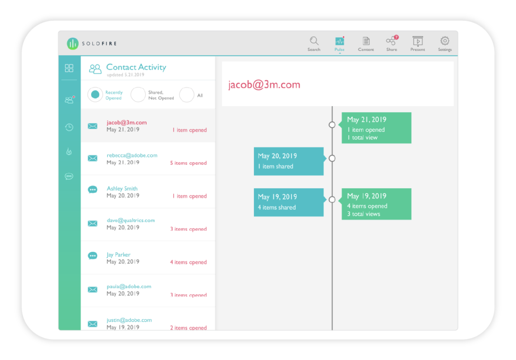This screenshot has height=360, width=516.
Task: Click the May 20, 2019 timeline node
Action: (x=332, y=159)
